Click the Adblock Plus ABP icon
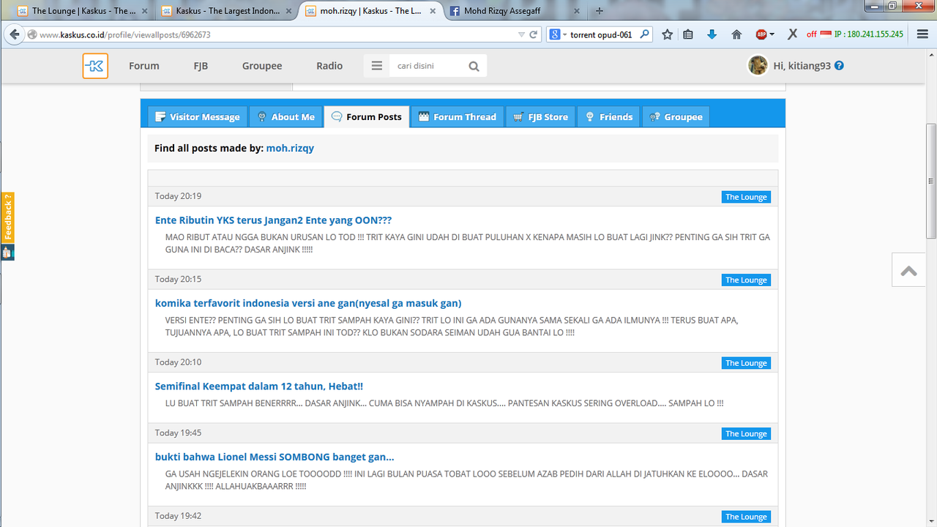 click(761, 34)
